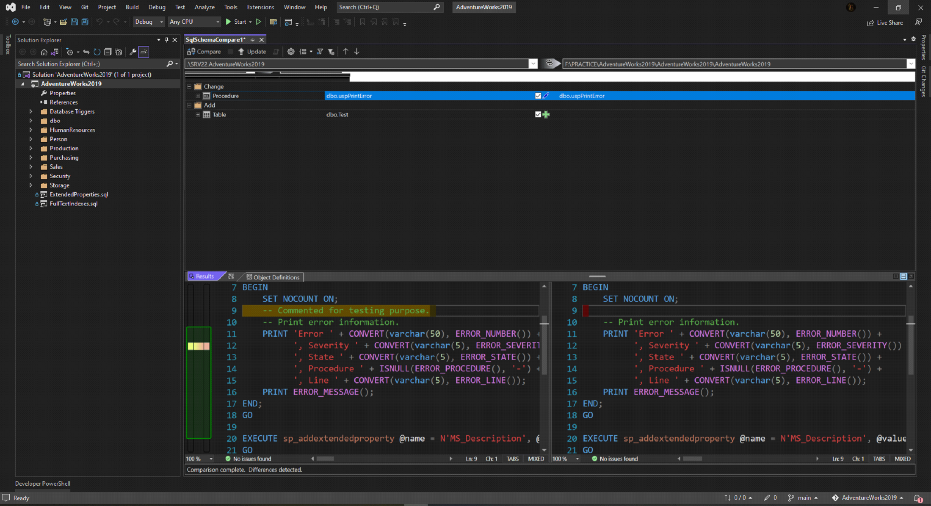The height and width of the screenshot is (506, 931).
Task: Expand the dbo schema folder
Action: (31, 121)
